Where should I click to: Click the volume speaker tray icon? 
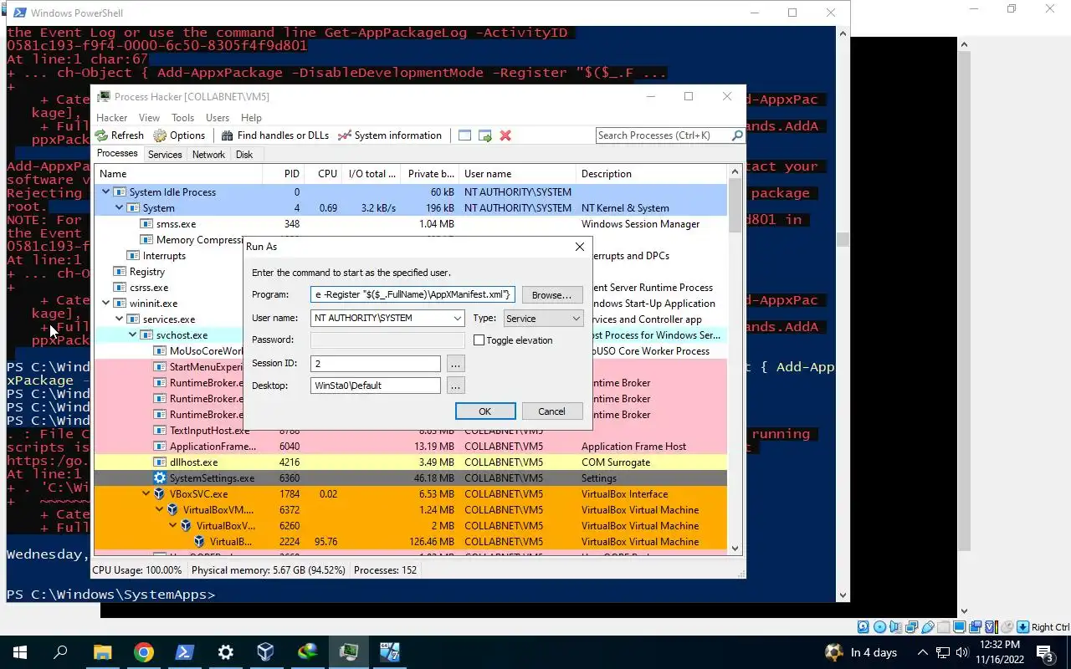[x=962, y=652]
